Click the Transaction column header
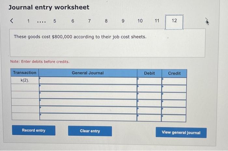Image resolution: width=228 pixels, height=151 pixels. click(25, 73)
